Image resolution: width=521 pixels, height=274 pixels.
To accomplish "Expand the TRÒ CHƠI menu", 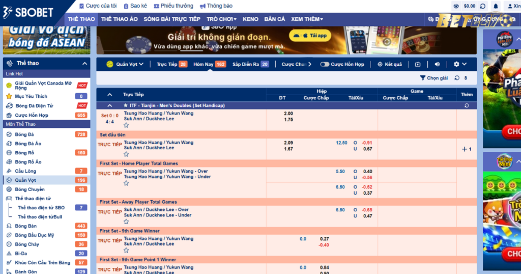I will click(222, 19).
